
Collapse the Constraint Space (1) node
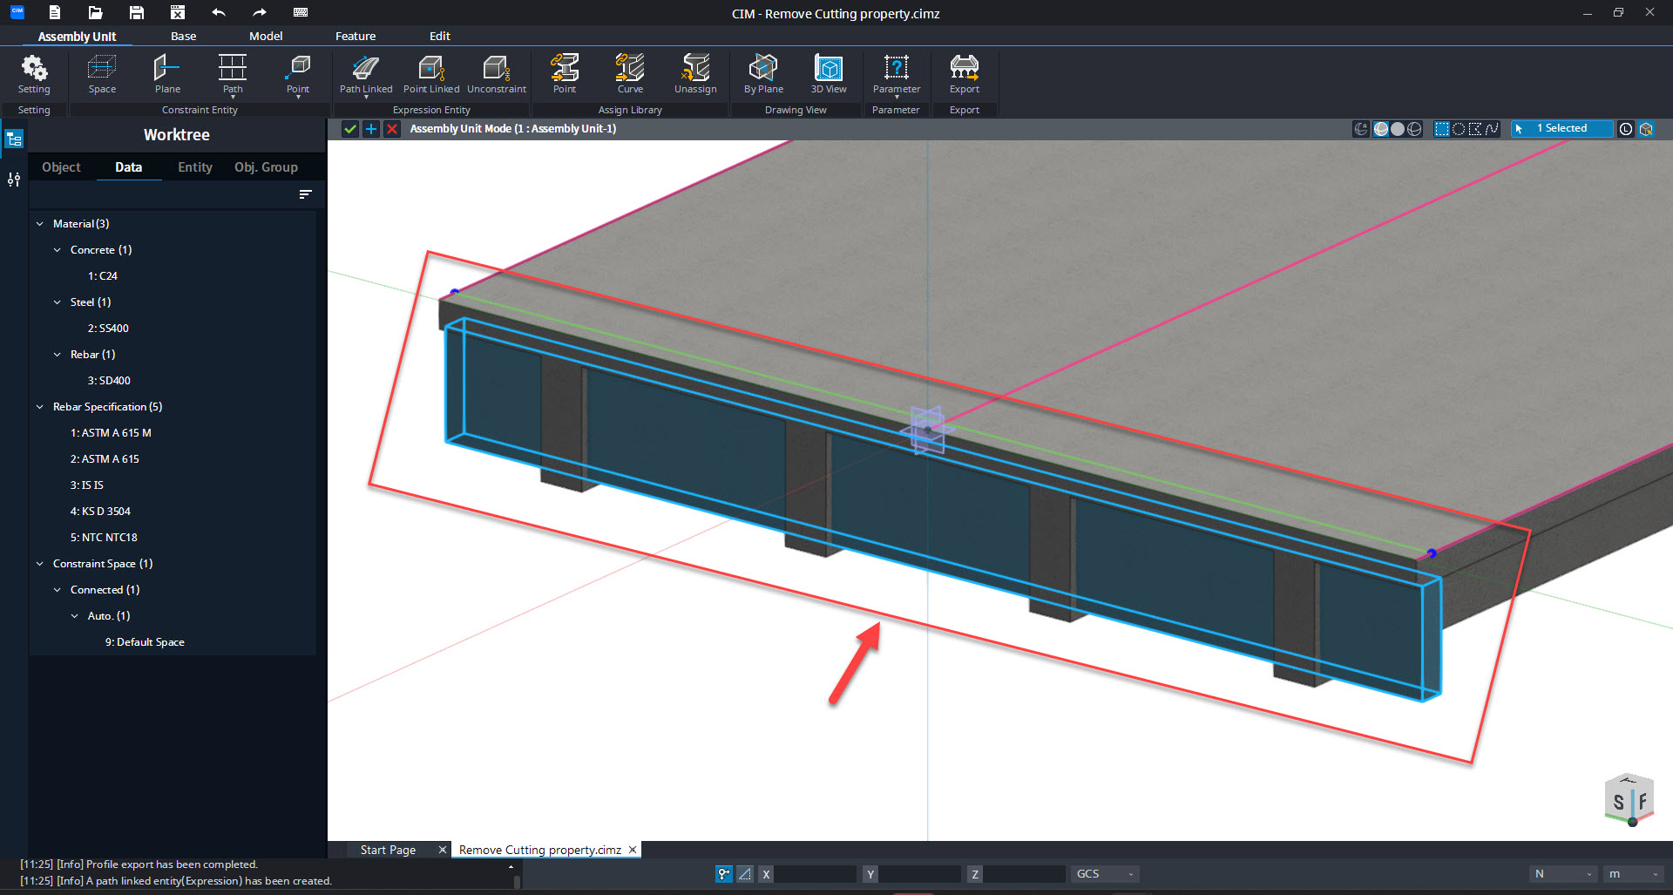point(40,564)
